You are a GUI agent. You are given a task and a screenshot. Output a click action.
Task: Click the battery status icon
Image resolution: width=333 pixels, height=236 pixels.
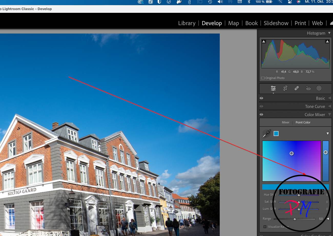[x=269, y=2]
